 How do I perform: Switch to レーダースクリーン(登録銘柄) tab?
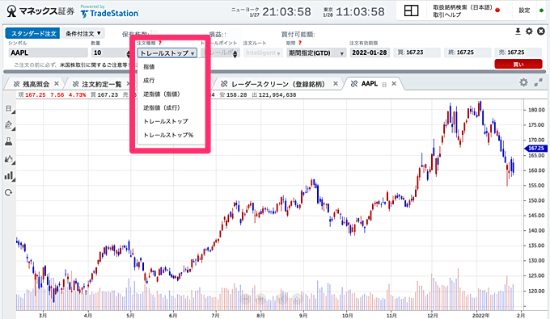click(278, 84)
